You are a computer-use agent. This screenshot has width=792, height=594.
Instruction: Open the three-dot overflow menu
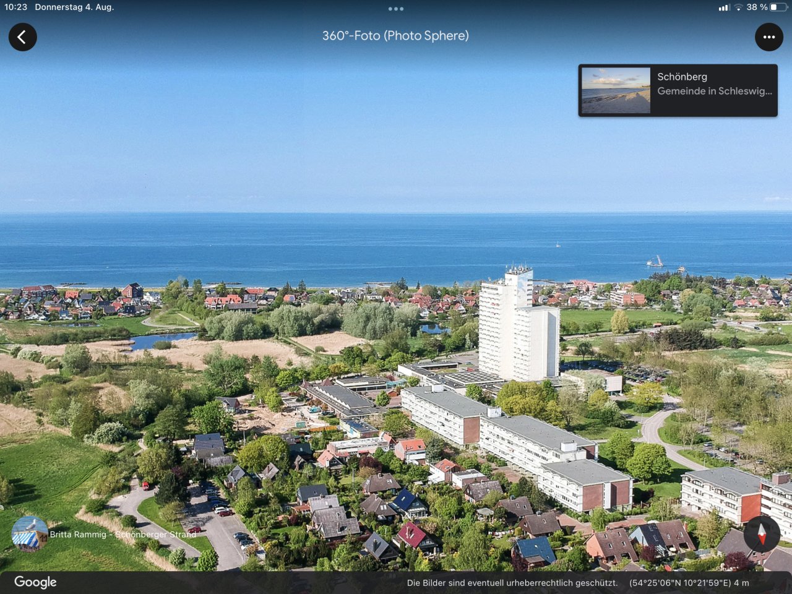(769, 37)
